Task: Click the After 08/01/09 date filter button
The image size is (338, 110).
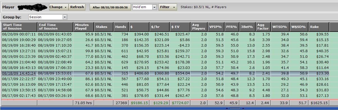Action: point(110,7)
